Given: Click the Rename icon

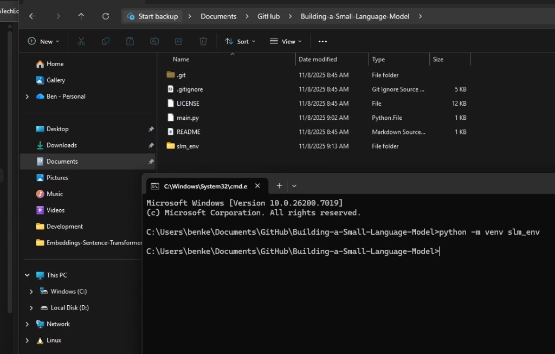Looking at the screenshot, I should tap(154, 41).
